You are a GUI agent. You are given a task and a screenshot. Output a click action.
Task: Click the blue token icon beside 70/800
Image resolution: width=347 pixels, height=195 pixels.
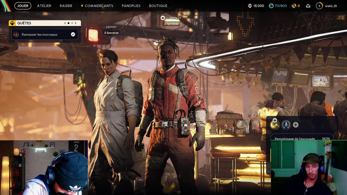pos(271,6)
